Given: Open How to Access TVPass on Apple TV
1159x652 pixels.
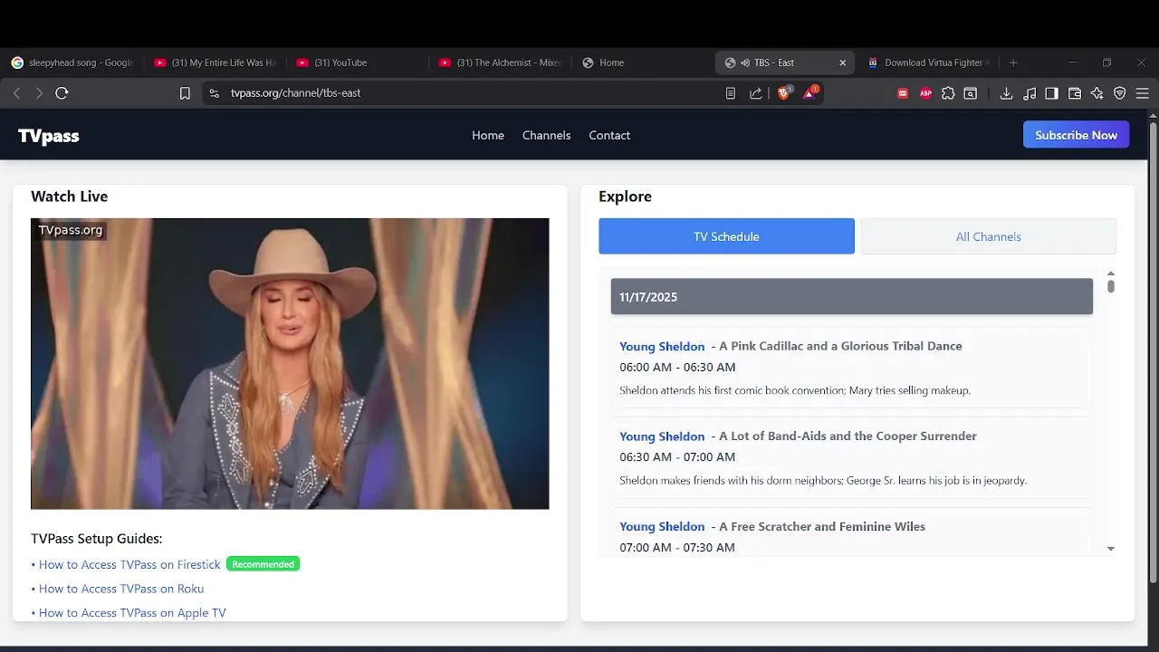Looking at the screenshot, I should (132, 613).
